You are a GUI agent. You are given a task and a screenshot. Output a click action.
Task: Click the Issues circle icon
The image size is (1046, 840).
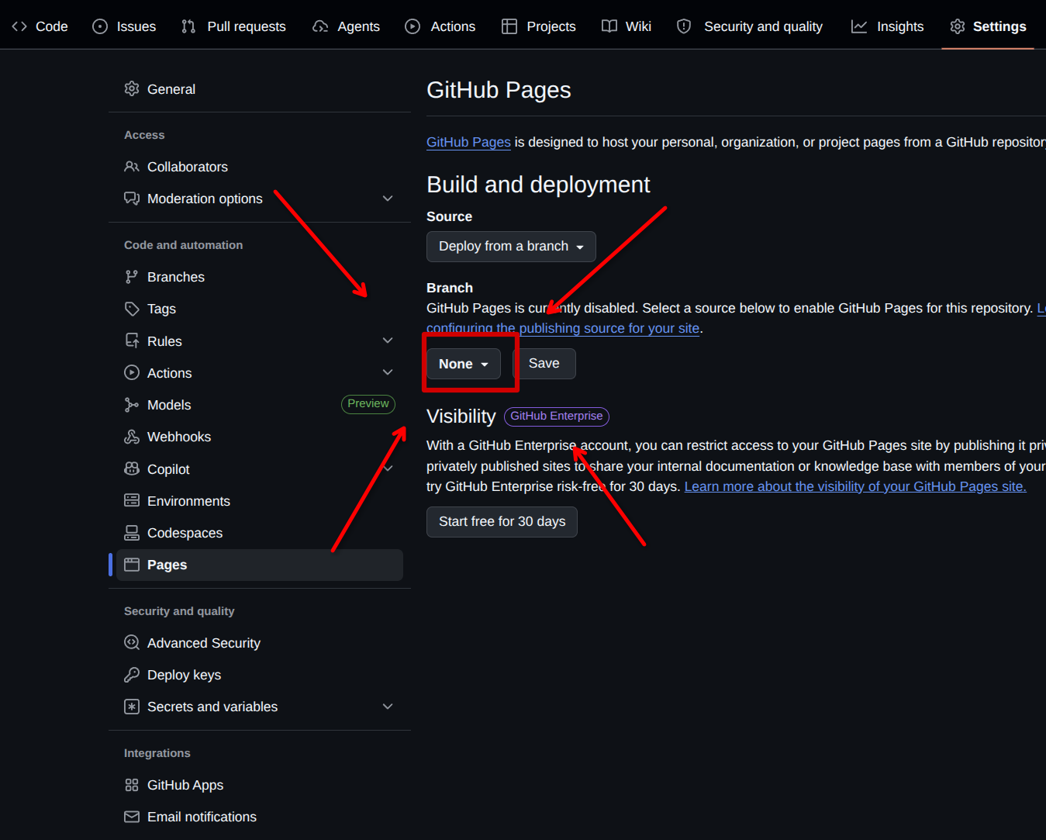pyautogui.click(x=100, y=26)
